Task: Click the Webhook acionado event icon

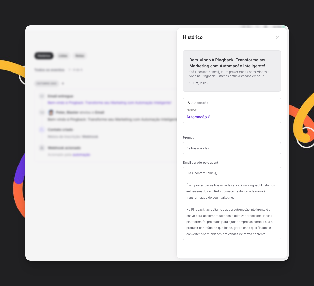Action: pos(42,148)
